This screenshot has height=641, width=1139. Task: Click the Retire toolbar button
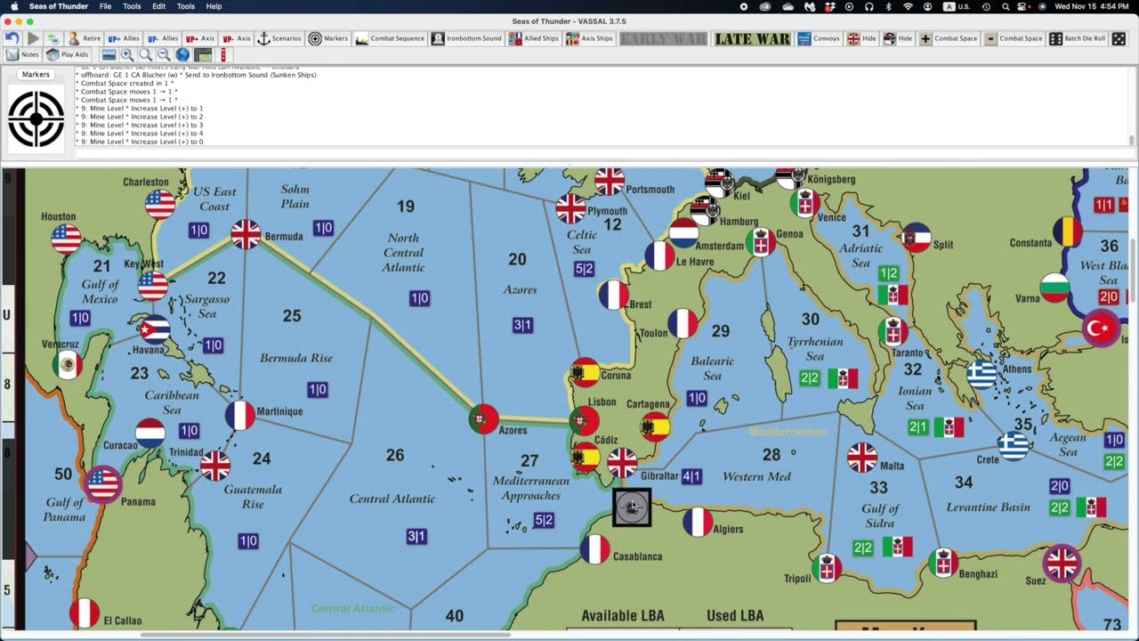(x=84, y=38)
